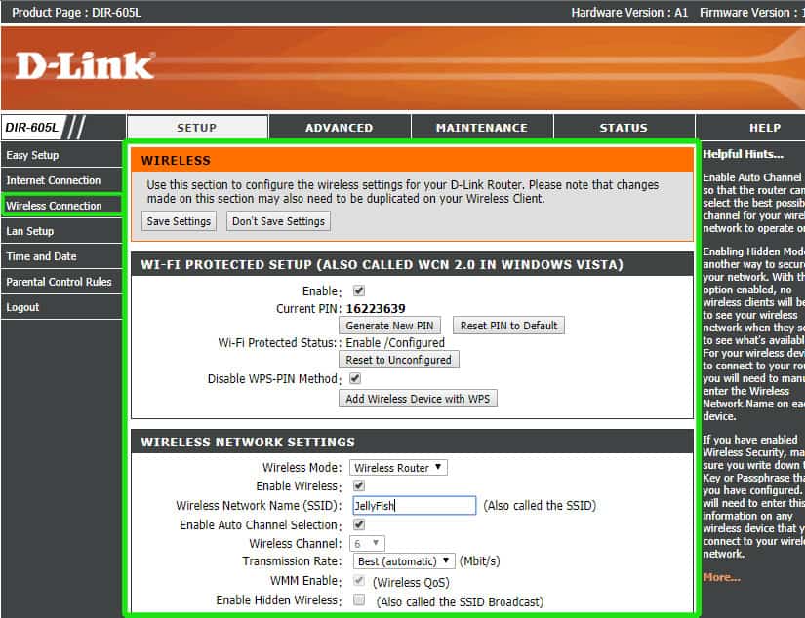Open the Wireless Mode dropdown

click(398, 468)
